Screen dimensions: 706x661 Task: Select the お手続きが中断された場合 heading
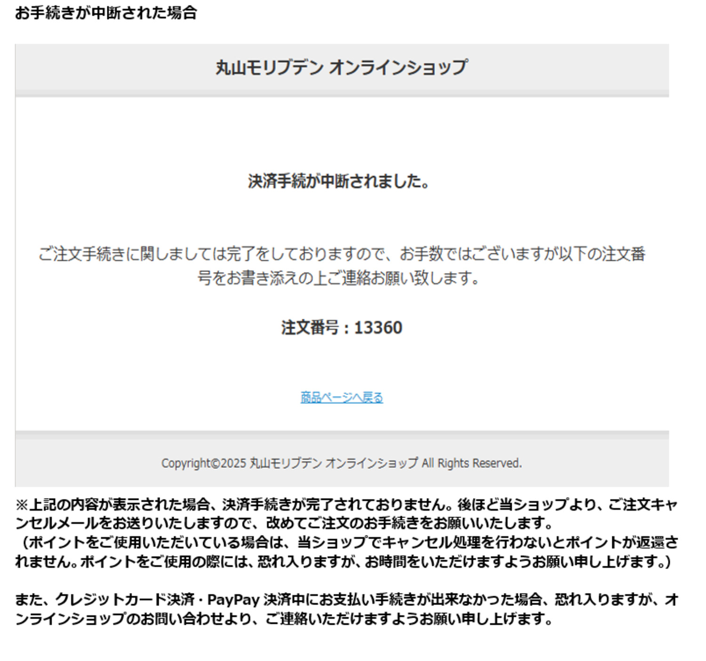coord(106,13)
